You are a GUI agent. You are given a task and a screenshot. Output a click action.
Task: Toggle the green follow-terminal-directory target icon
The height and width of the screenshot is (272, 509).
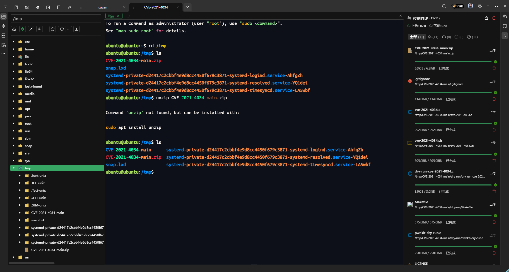(23, 29)
